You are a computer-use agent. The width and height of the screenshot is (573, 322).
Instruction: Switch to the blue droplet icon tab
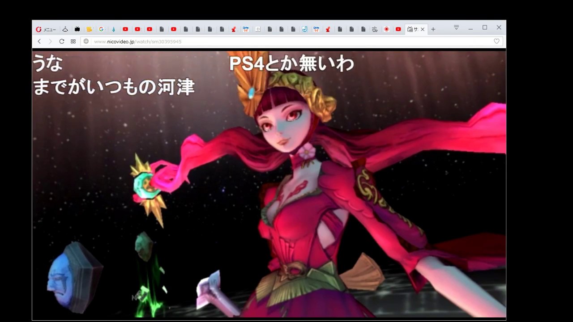(113, 29)
